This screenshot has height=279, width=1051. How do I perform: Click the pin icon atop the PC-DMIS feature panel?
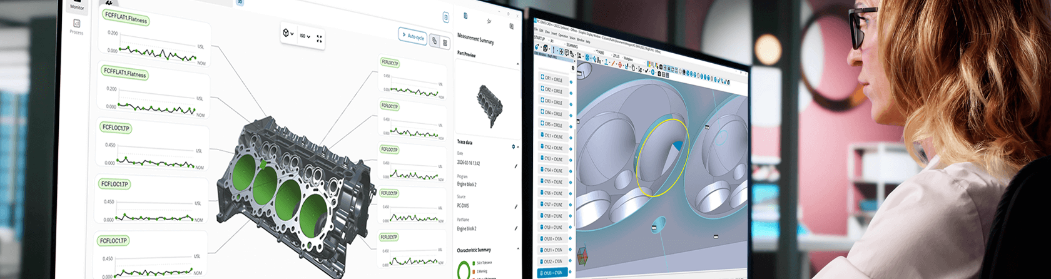point(573,68)
